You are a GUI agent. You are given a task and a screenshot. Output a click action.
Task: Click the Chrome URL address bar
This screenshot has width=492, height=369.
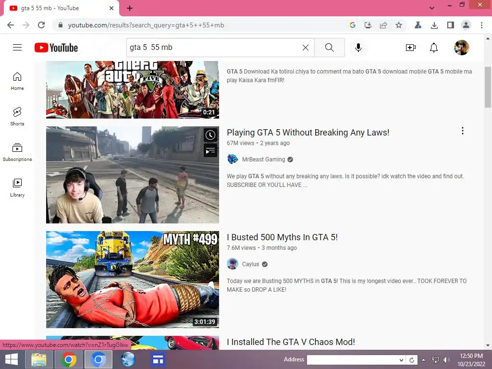point(201,25)
